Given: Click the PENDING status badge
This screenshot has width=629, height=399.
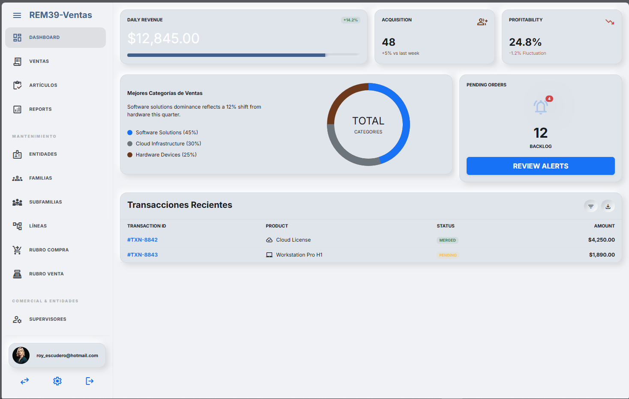Looking at the screenshot, I should coord(448,255).
